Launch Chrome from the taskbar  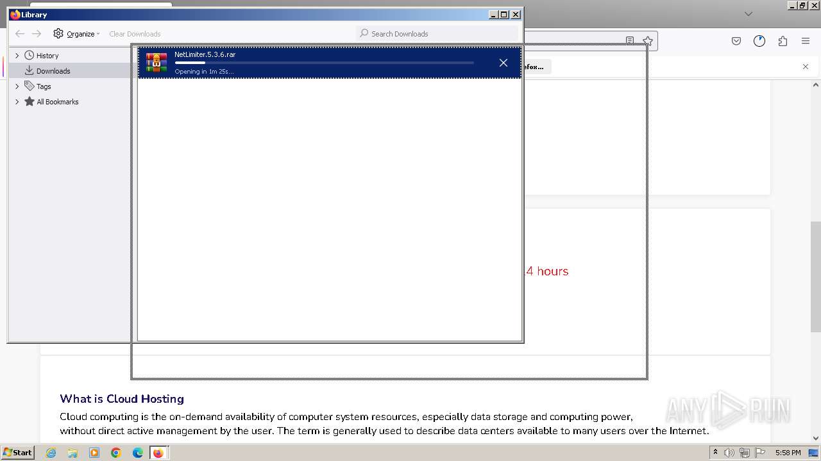[116, 453]
